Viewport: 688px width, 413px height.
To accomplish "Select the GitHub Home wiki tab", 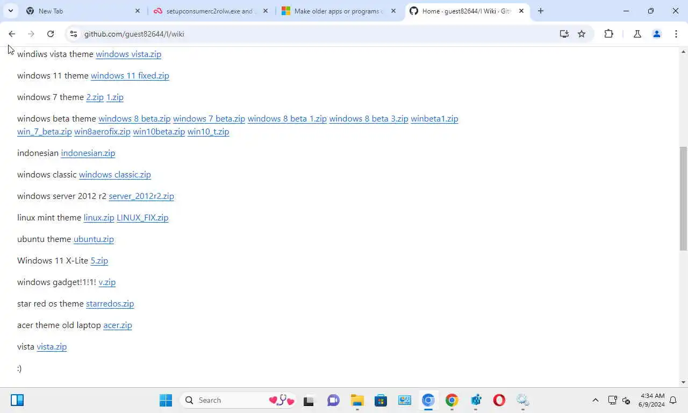I will pyautogui.click(x=467, y=11).
